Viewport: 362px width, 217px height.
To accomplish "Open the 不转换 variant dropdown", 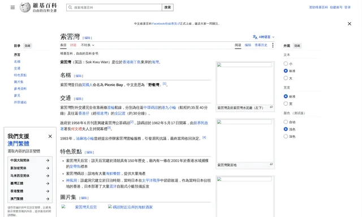I will pyautogui.click(x=88, y=45).
